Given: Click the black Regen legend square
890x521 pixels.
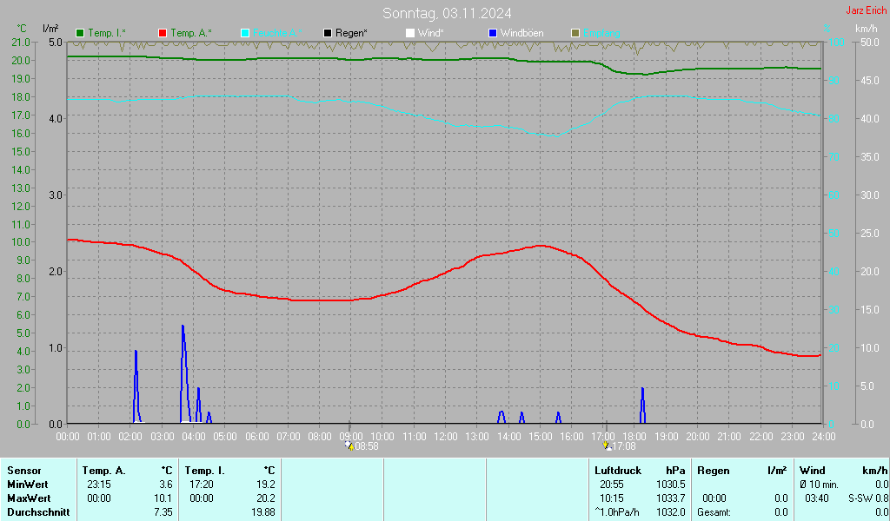Looking at the screenshot, I should click(328, 33).
